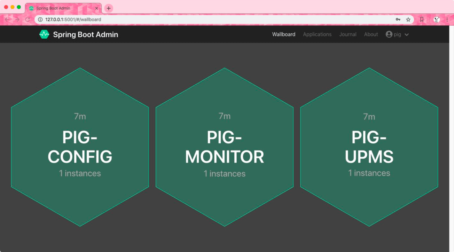Screen dimensions: 454x252
Task: Click the browser forward arrow
Action: [17, 20]
